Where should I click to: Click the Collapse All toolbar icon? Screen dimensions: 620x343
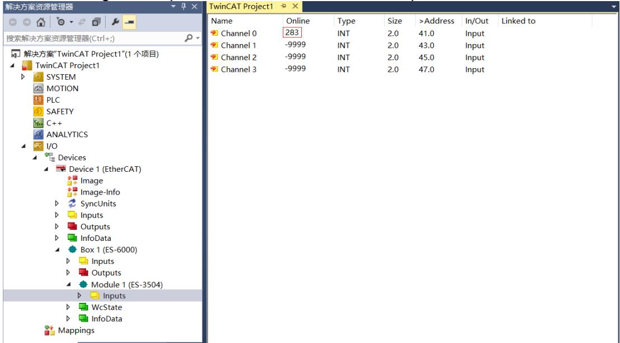96,22
